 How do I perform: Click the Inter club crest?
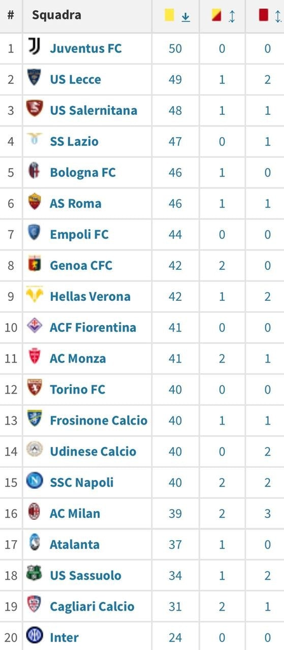[x=34, y=635]
